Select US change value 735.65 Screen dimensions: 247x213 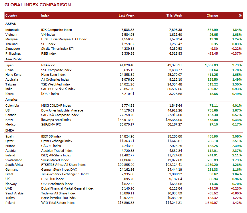(213, 110)
